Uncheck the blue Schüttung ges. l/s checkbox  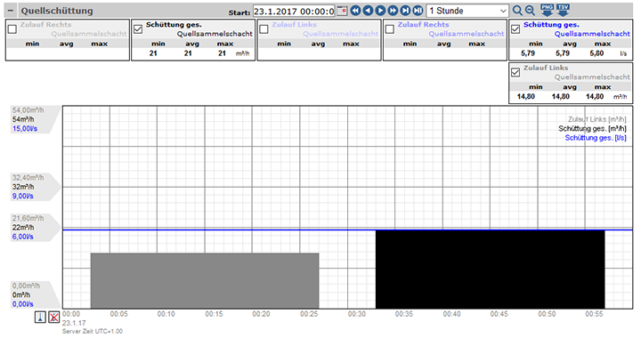pyautogui.click(x=515, y=29)
